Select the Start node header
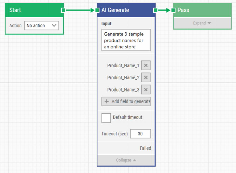 pyautogui.click(x=32, y=10)
